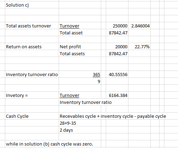Select the '28+9-35' cell
The image size is (178, 148).
tap(80, 123)
